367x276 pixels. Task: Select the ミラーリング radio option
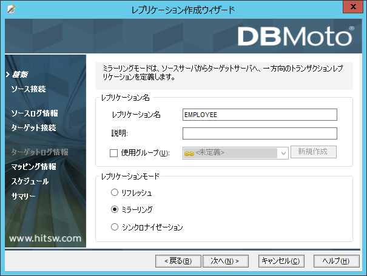(x=115, y=209)
